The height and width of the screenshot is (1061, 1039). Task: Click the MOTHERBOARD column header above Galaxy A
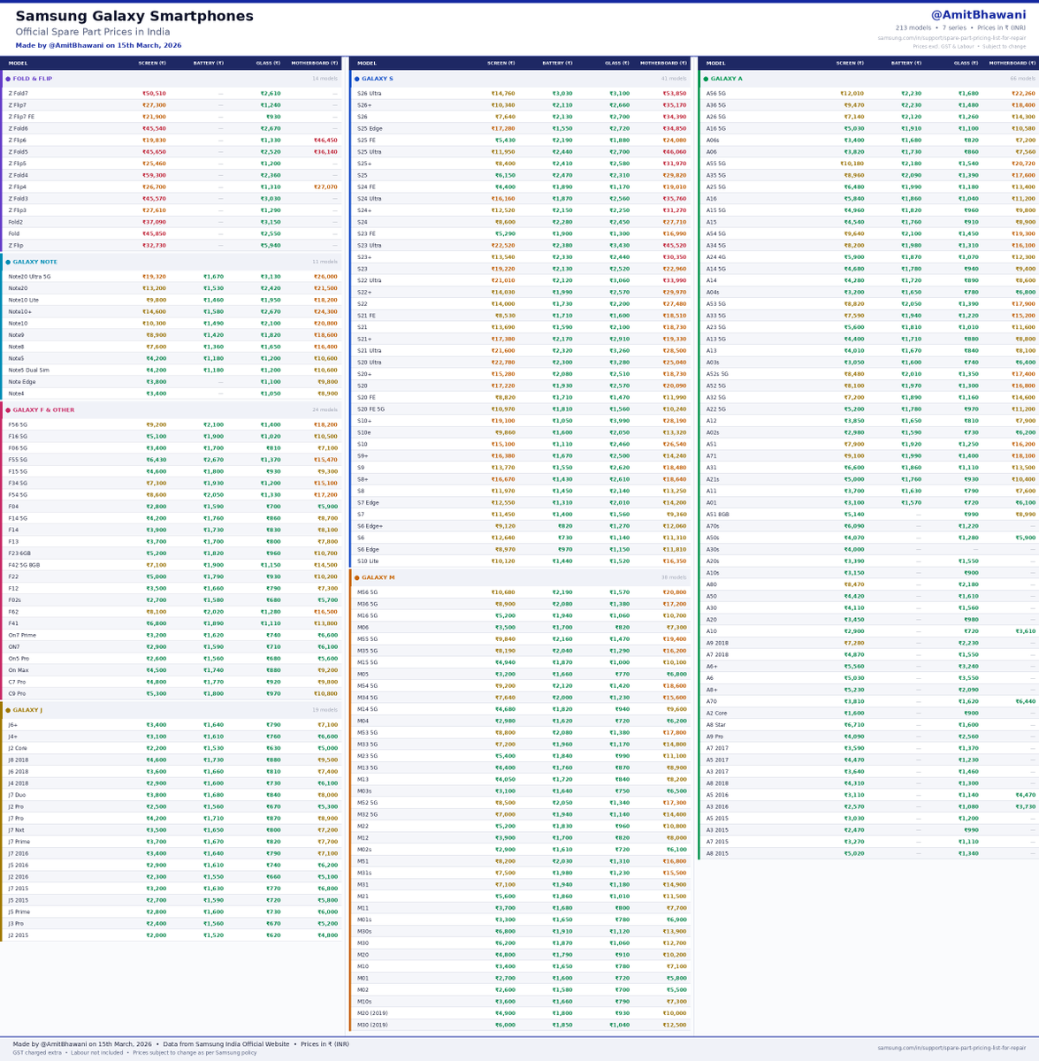[1012, 63]
